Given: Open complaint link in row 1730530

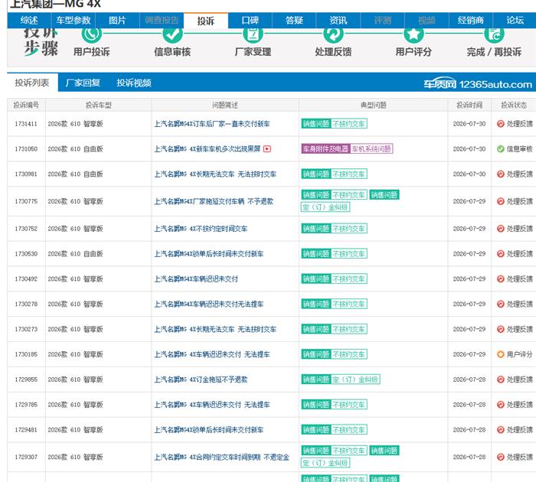Looking at the screenshot, I should [209, 254].
